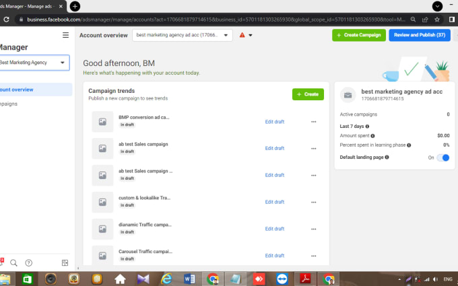This screenshot has height=286, width=458.
Task: Click the green Create Campaign button
Action: click(359, 35)
